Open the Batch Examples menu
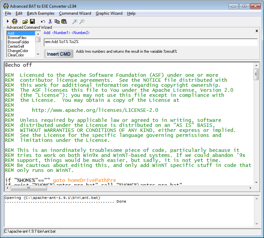Screen dimensions: 264x238 click(x=40, y=13)
